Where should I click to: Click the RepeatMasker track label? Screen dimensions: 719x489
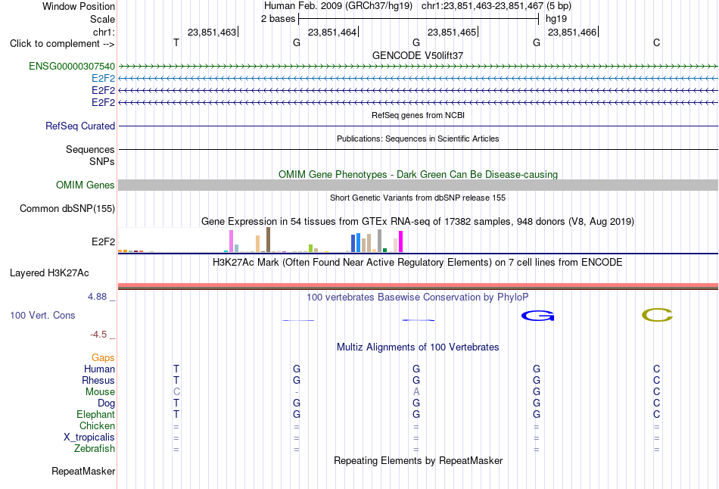coord(83,471)
